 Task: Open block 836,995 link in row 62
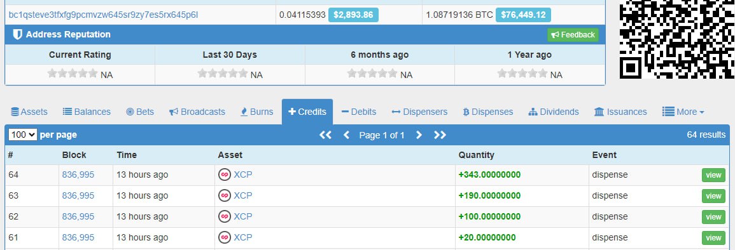click(x=78, y=216)
